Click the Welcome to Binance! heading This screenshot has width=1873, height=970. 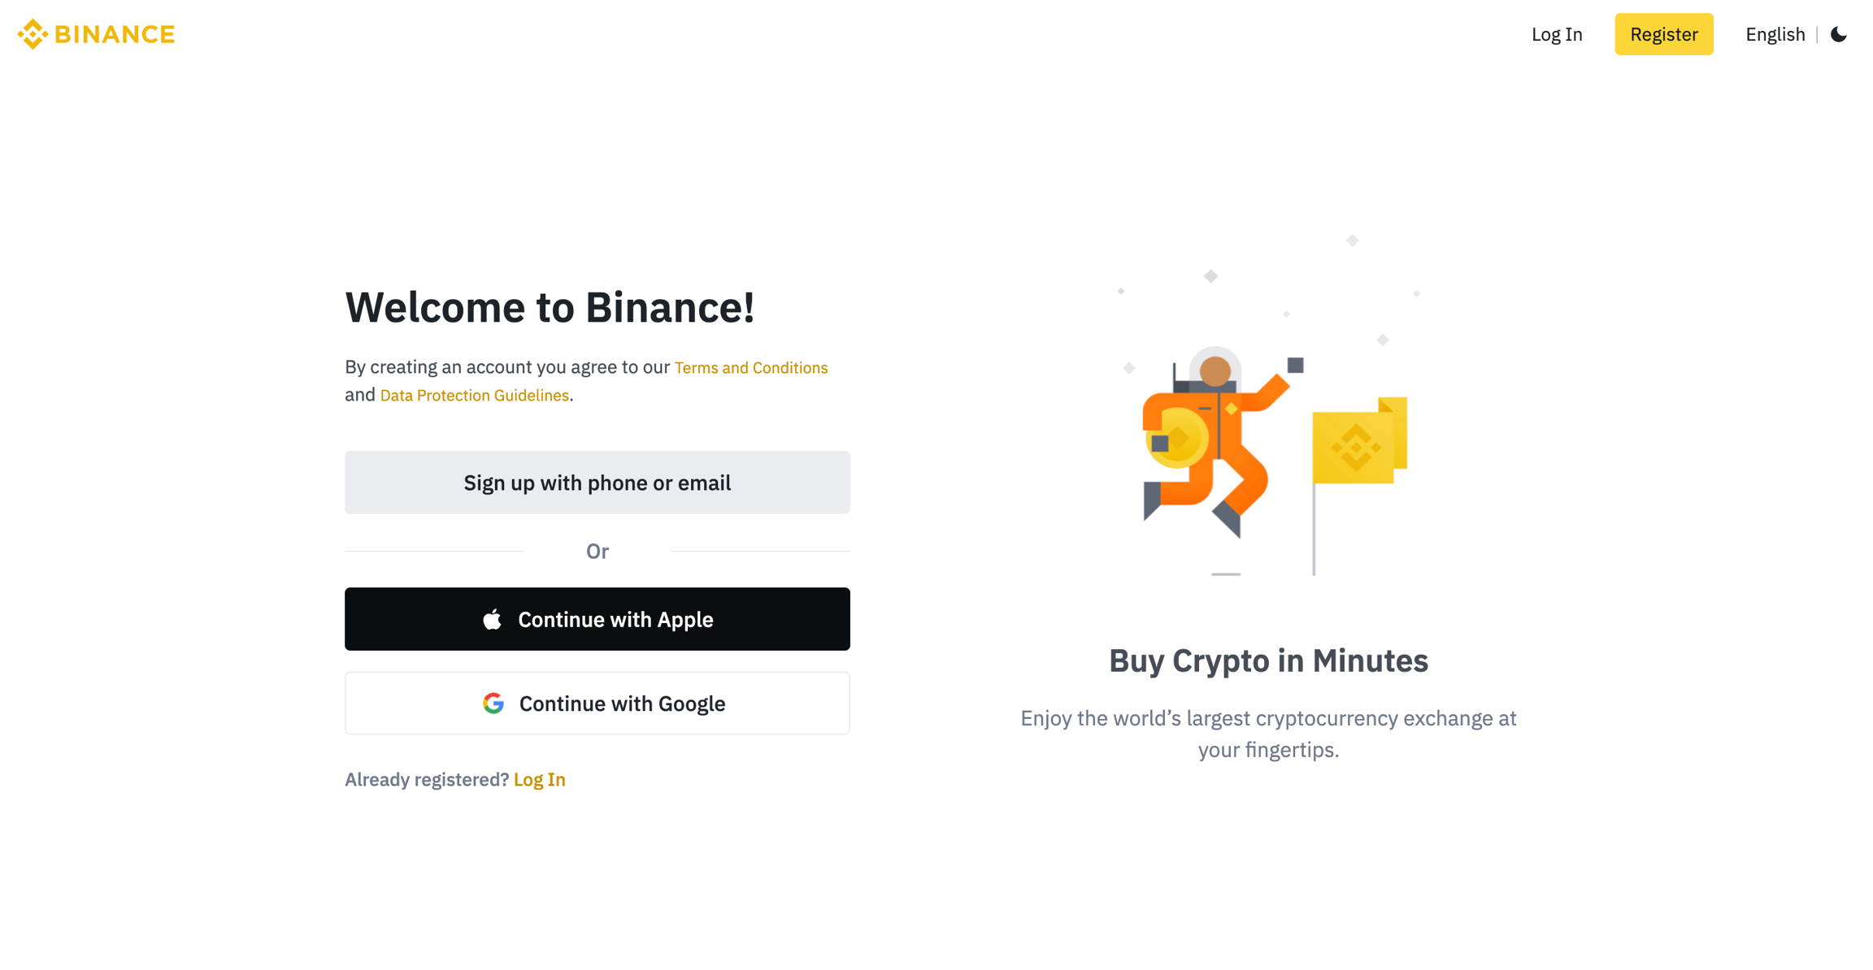click(550, 307)
